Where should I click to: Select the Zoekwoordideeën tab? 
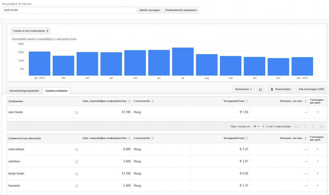(57, 91)
